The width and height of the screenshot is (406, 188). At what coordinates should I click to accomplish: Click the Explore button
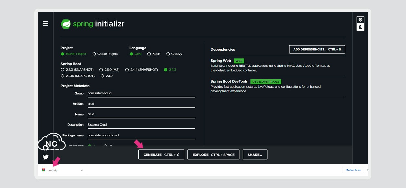(213, 155)
